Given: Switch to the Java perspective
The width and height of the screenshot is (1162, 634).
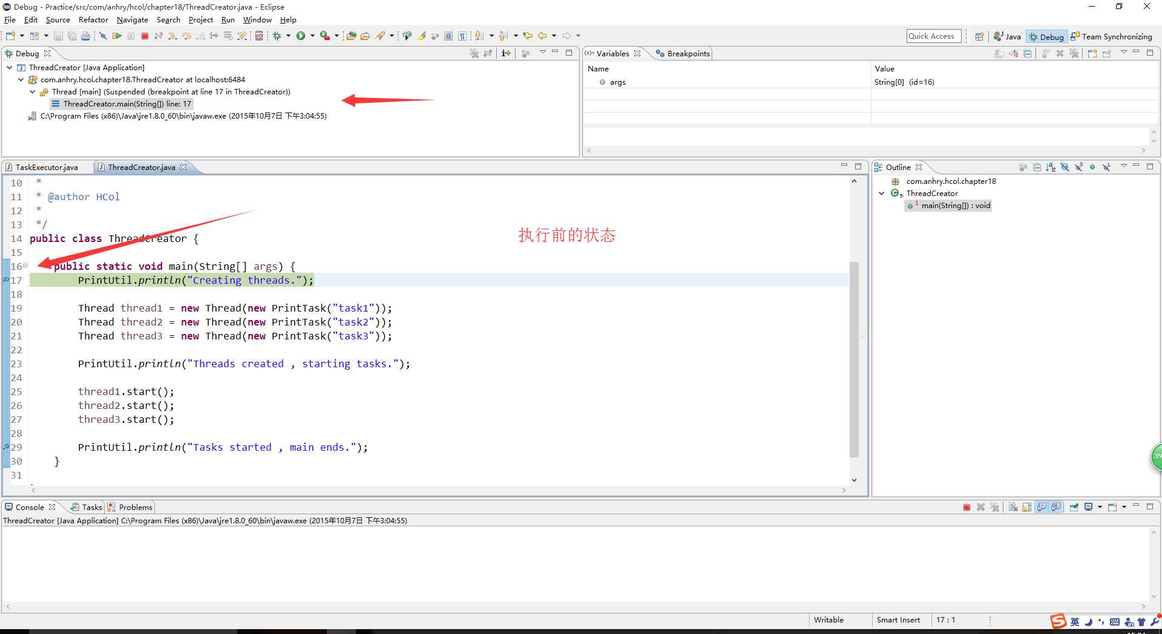Looking at the screenshot, I should point(1007,37).
